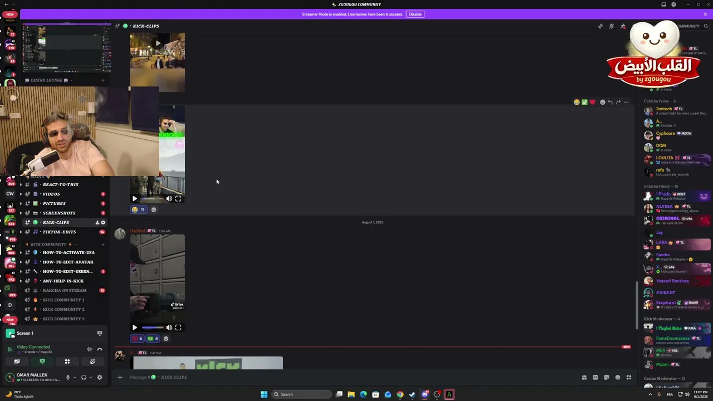Open the Windows Start menu
Screen dimensions: 713x401
[264, 394]
